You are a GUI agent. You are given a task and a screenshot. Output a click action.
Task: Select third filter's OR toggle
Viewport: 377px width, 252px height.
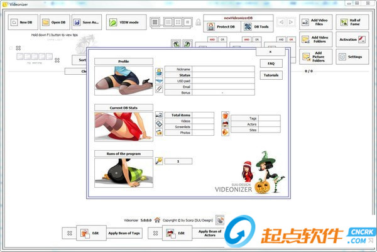pos(292,40)
